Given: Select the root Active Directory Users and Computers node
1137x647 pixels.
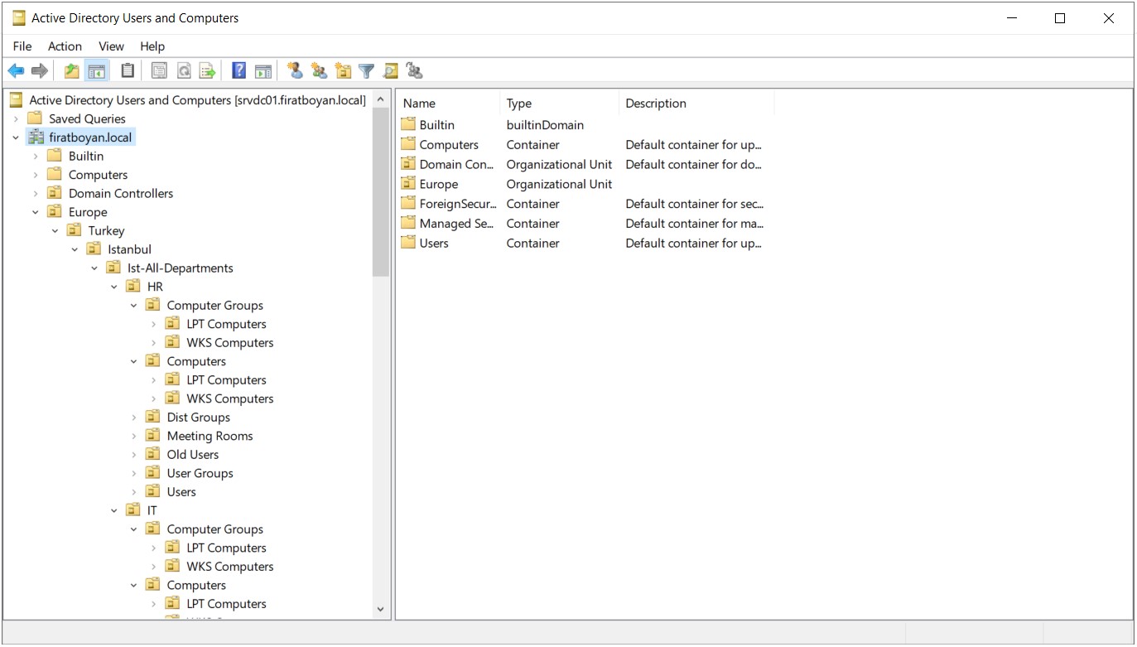Looking at the screenshot, I should tap(197, 100).
